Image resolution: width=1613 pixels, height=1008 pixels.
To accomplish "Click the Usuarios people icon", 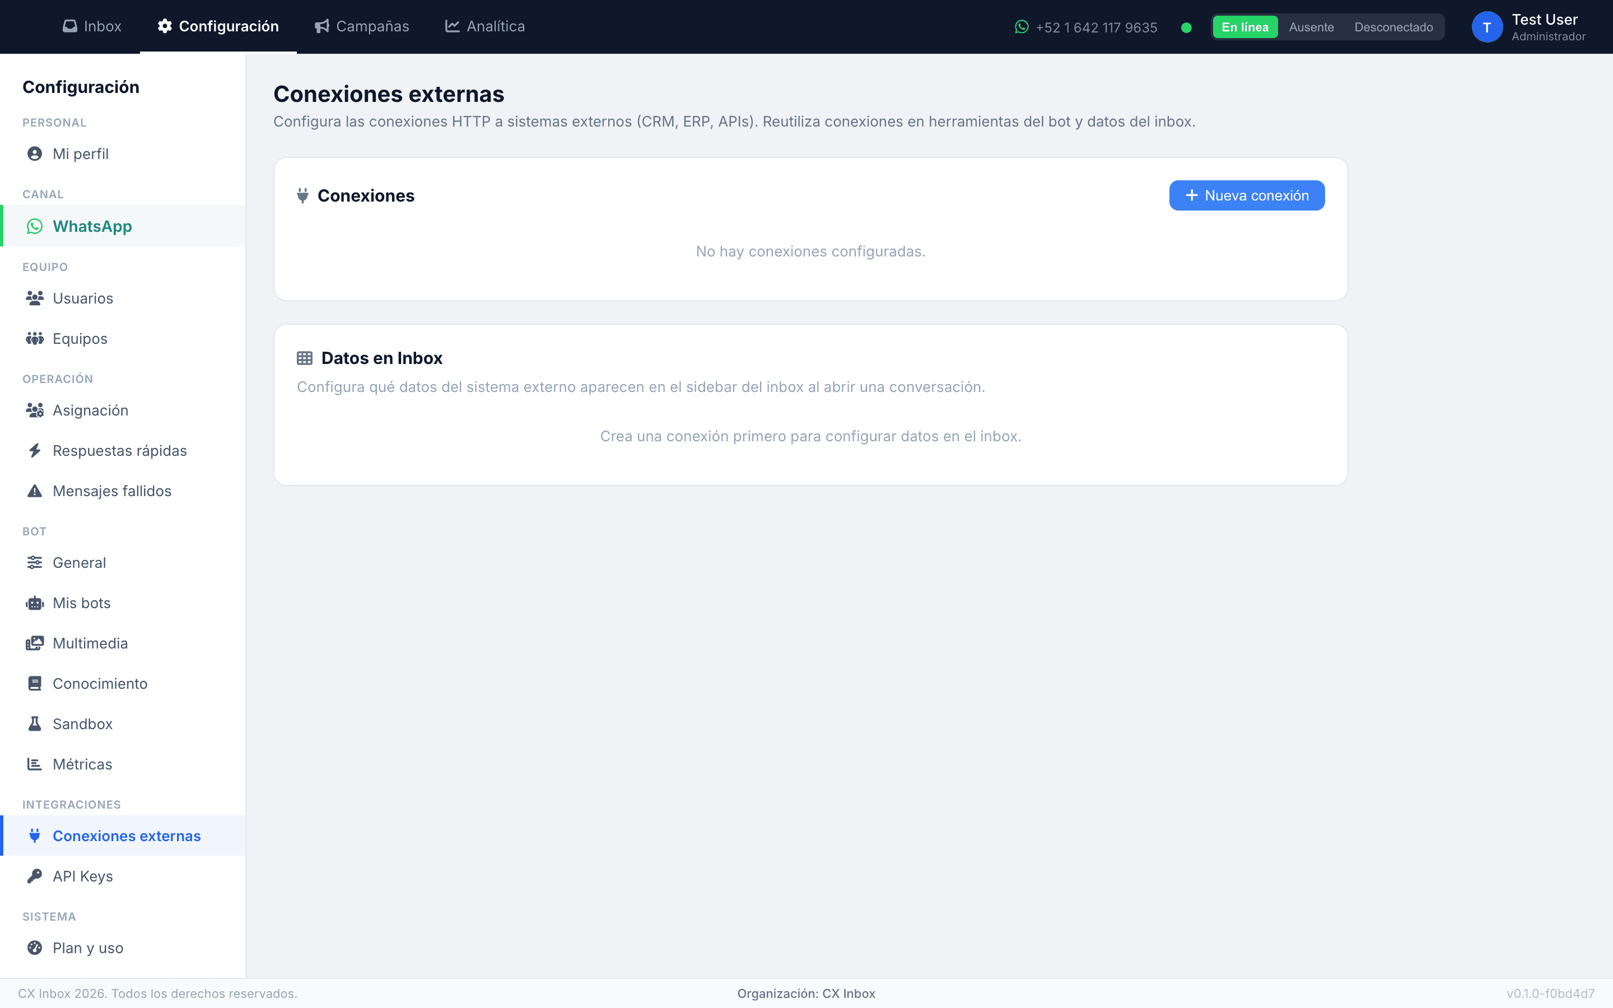I will [35, 298].
